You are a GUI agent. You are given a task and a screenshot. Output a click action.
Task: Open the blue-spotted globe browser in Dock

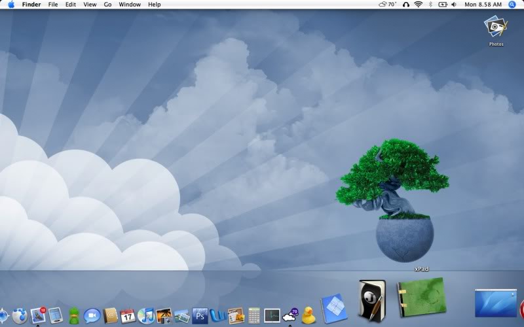20,315
